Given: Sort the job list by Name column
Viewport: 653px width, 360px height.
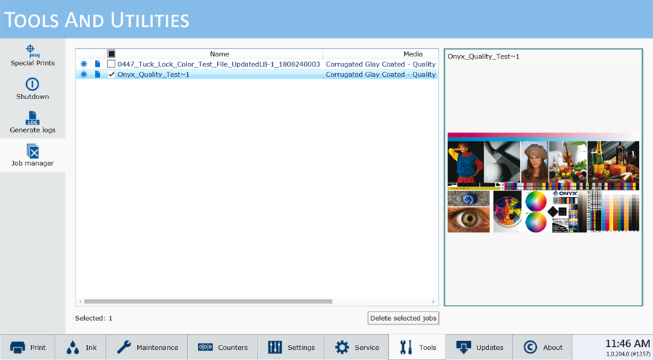Looking at the screenshot, I should pyautogui.click(x=219, y=54).
